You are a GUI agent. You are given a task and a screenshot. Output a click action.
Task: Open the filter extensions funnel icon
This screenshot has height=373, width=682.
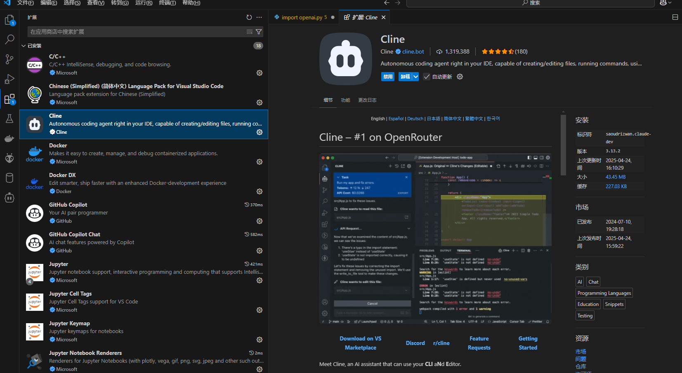(259, 32)
